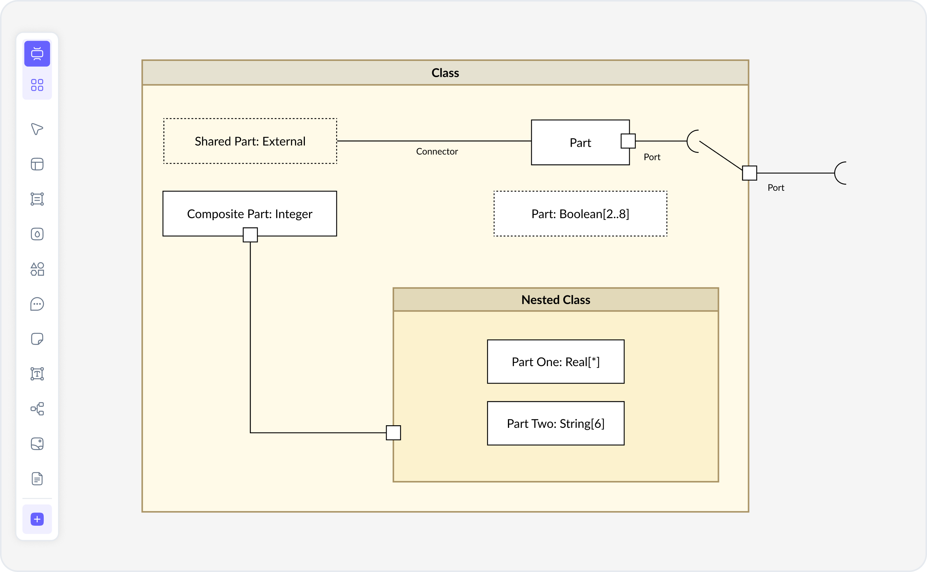
Task: Click the Port label outside Class border
Action: point(776,188)
